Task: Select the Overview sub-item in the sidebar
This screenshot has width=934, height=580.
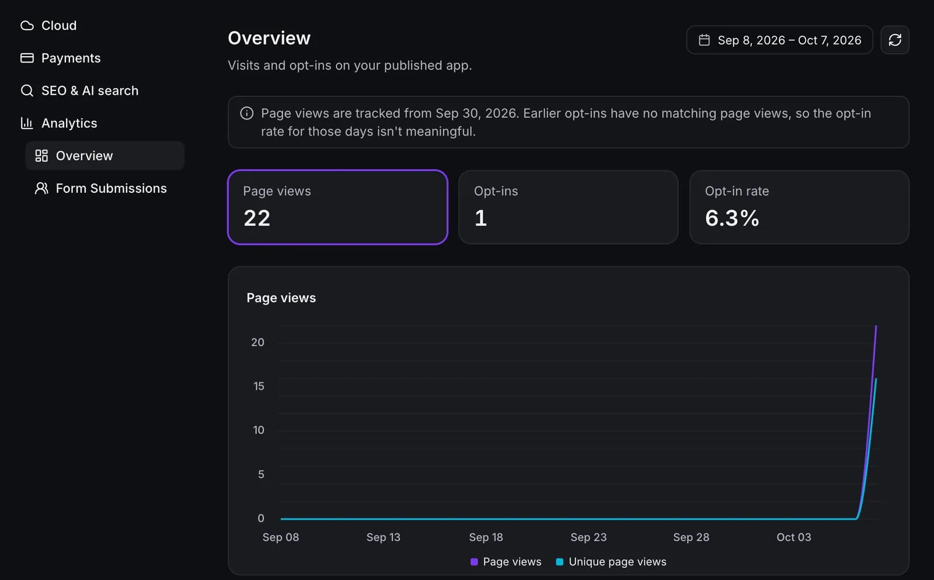Action: [x=105, y=156]
